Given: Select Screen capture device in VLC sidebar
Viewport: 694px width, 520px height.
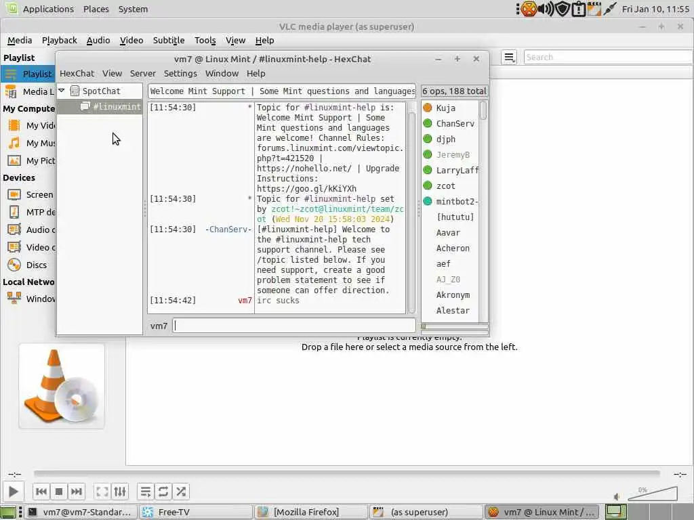Looking at the screenshot, I should 30,194.
